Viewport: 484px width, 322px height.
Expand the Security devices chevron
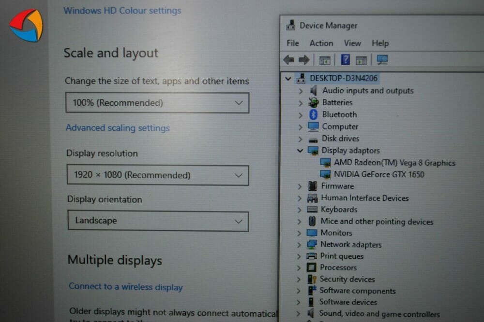click(x=299, y=279)
